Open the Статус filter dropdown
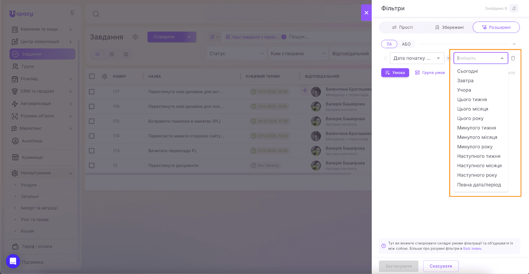 click(237, 53)
